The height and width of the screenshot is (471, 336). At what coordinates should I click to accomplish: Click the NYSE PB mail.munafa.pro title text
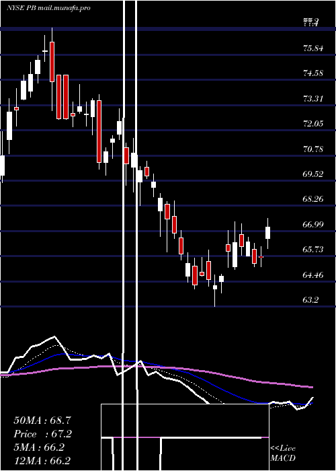(48, 8)
